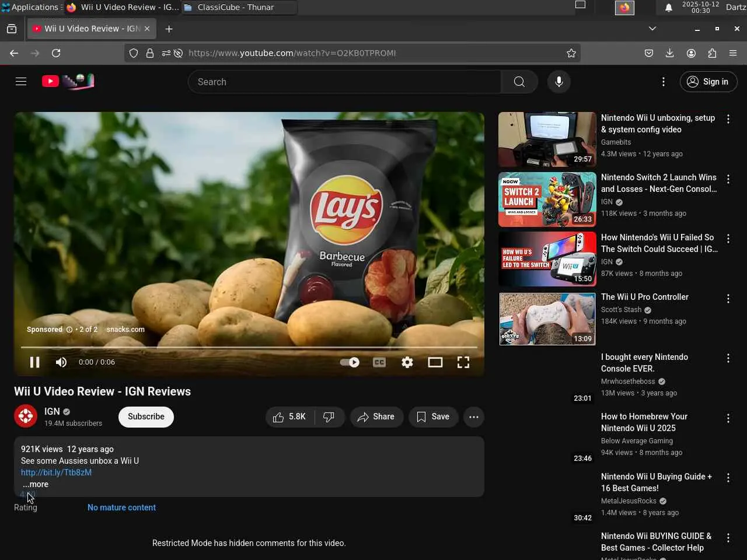Open options for Wii U unboxing video
747x560 pixels.
point(728,119)
